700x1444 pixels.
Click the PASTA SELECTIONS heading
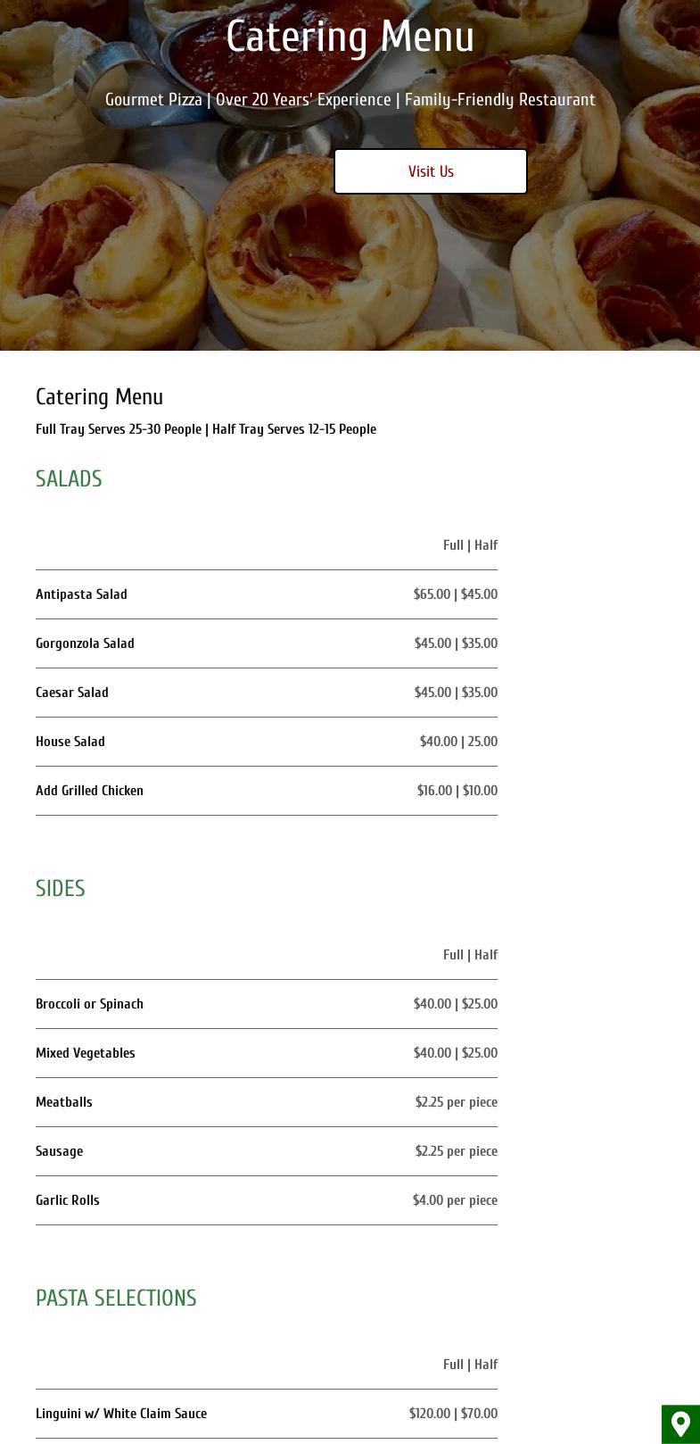116,1299
